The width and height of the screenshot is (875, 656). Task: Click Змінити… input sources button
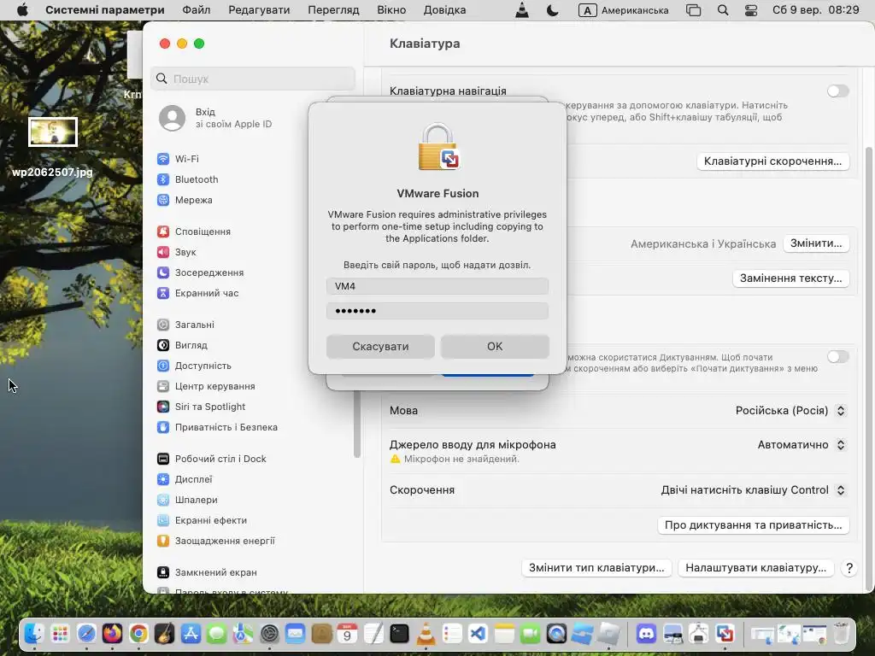pos(816,243)
